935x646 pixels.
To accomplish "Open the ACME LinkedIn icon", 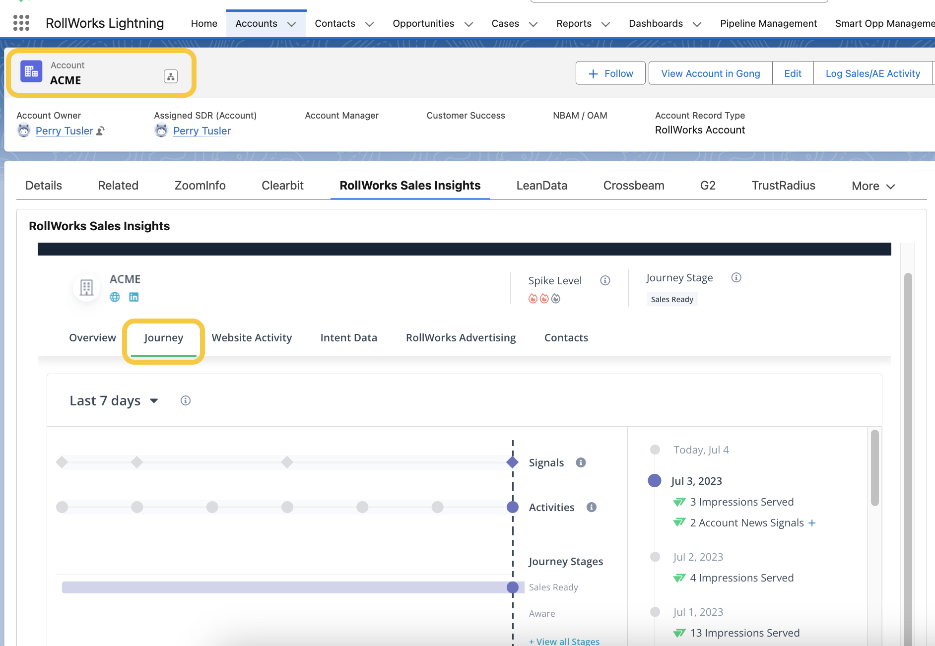I will (x=134, y=297).
